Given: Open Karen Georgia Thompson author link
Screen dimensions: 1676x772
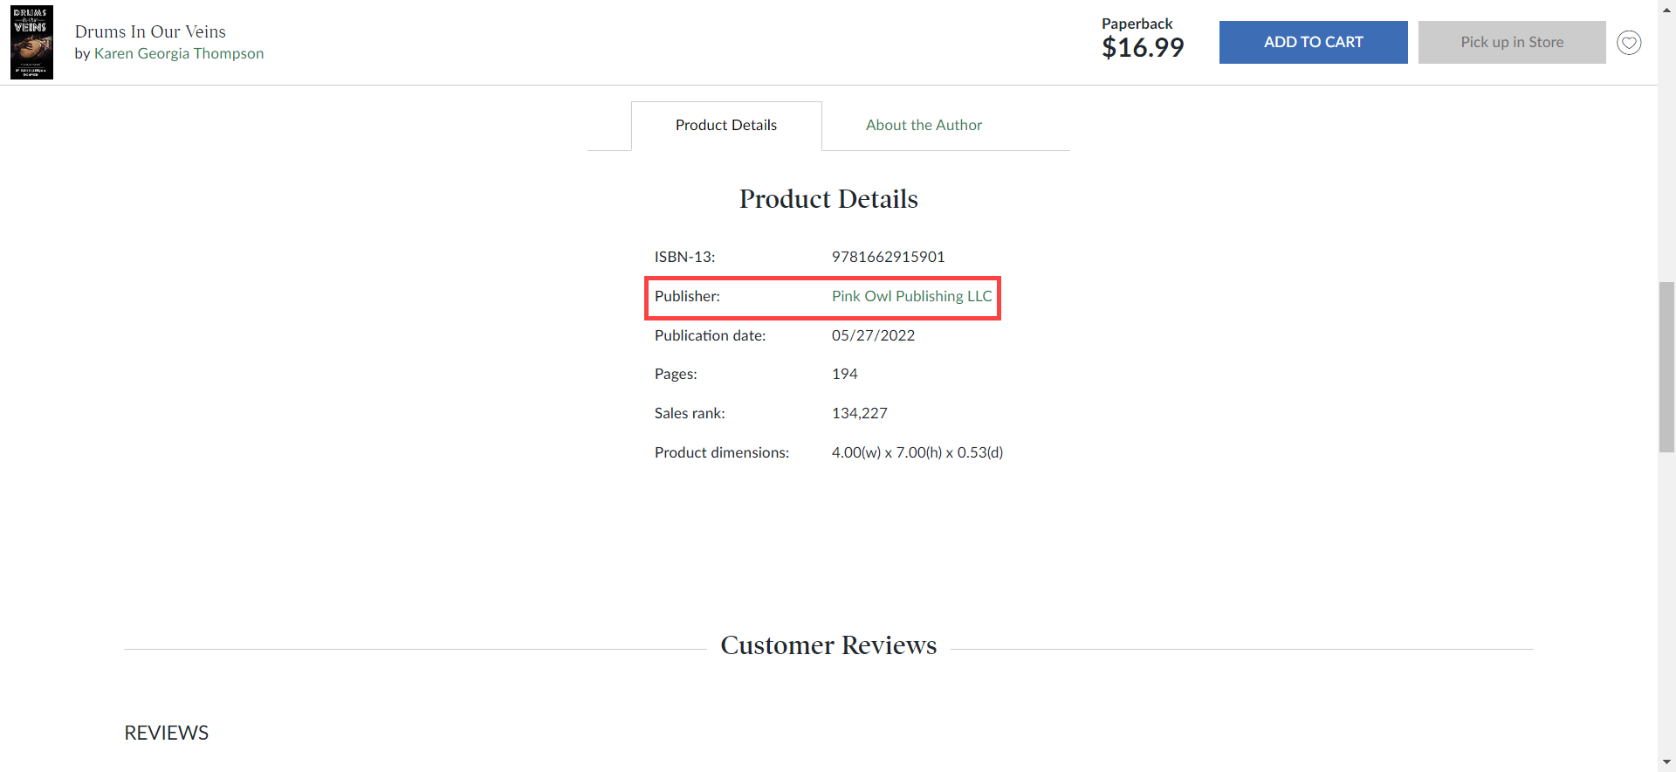Looking at the screenshot, I should pos(178,53).
